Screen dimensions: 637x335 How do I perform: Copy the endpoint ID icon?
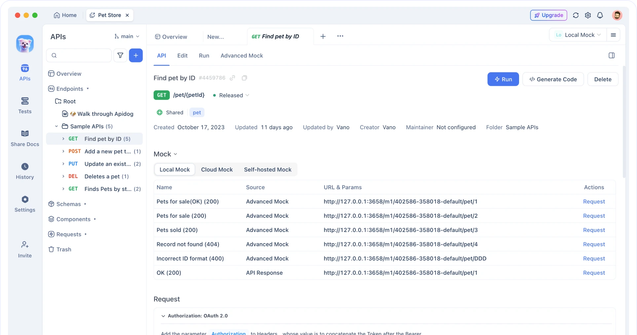click(x=244, y=78)
